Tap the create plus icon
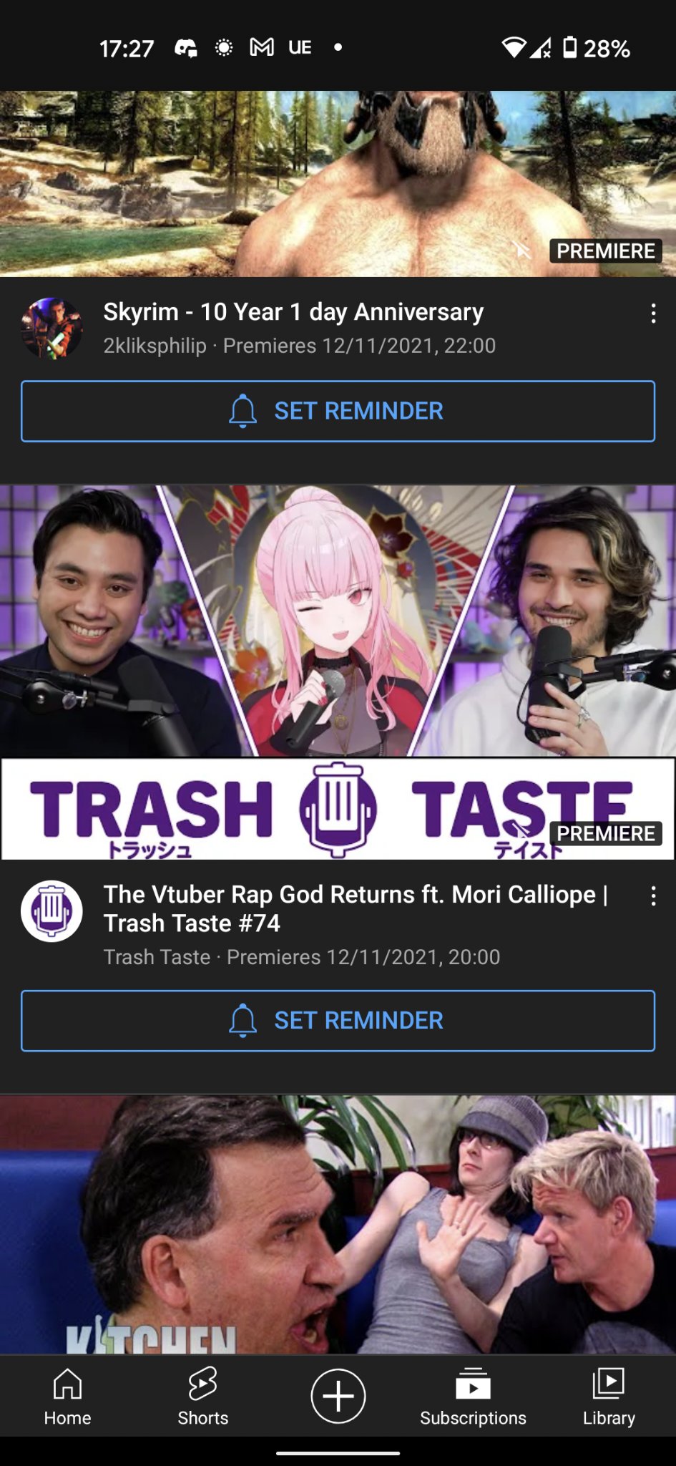Image resolution: width=676 pixels, height=1466 pixels. pos(338,1396)
